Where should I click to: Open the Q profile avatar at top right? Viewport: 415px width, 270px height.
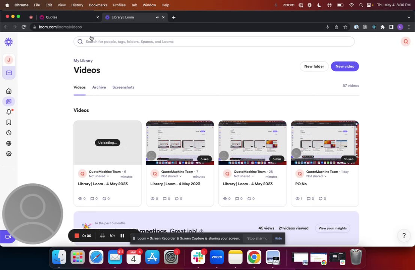pos(406,41)
